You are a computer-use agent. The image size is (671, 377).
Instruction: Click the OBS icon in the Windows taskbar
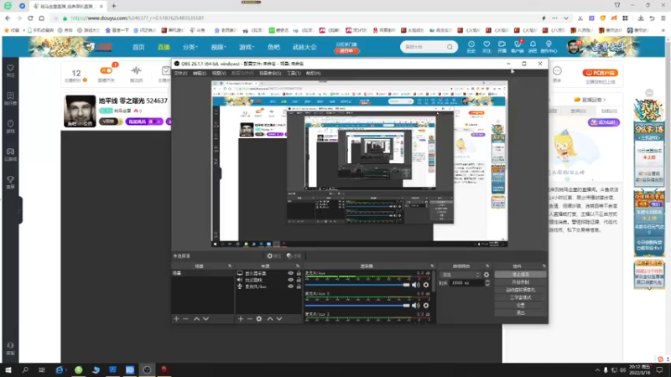pos(147,369)
